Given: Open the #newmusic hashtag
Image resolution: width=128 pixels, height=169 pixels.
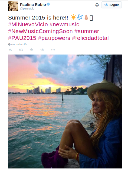Looking at the screenshot, I should point(64,24).
